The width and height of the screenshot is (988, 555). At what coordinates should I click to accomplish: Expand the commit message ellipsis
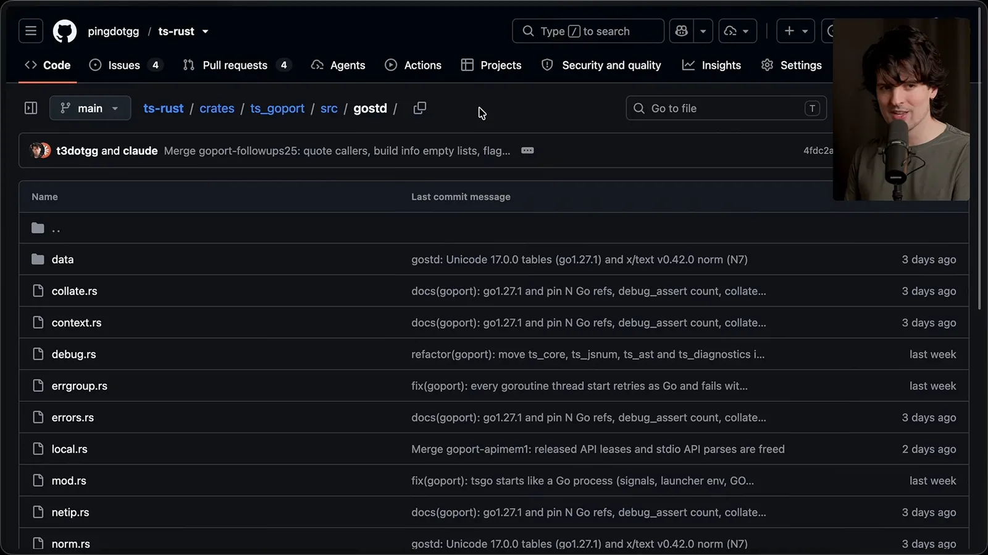click(x=527, y=150)
